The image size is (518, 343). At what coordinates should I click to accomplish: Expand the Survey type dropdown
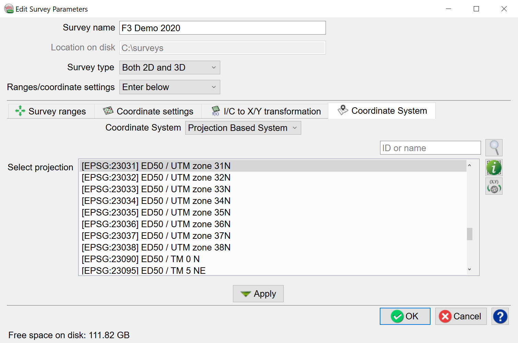[169, 68]
